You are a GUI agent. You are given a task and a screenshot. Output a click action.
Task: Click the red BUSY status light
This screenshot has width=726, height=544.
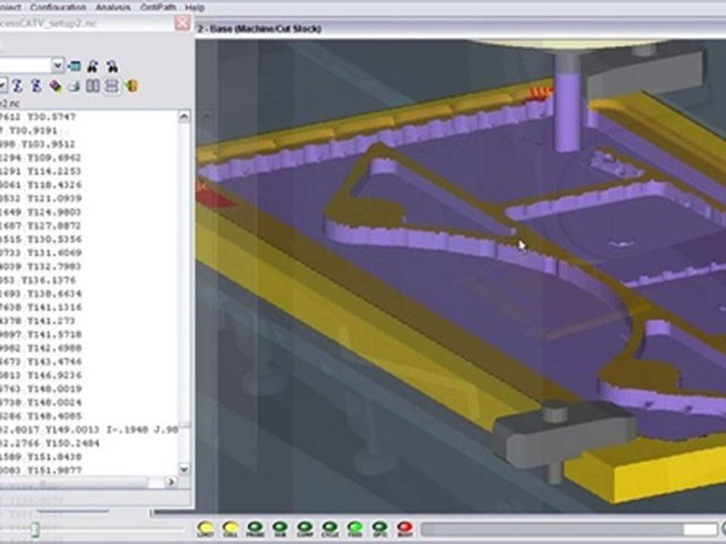405,529
